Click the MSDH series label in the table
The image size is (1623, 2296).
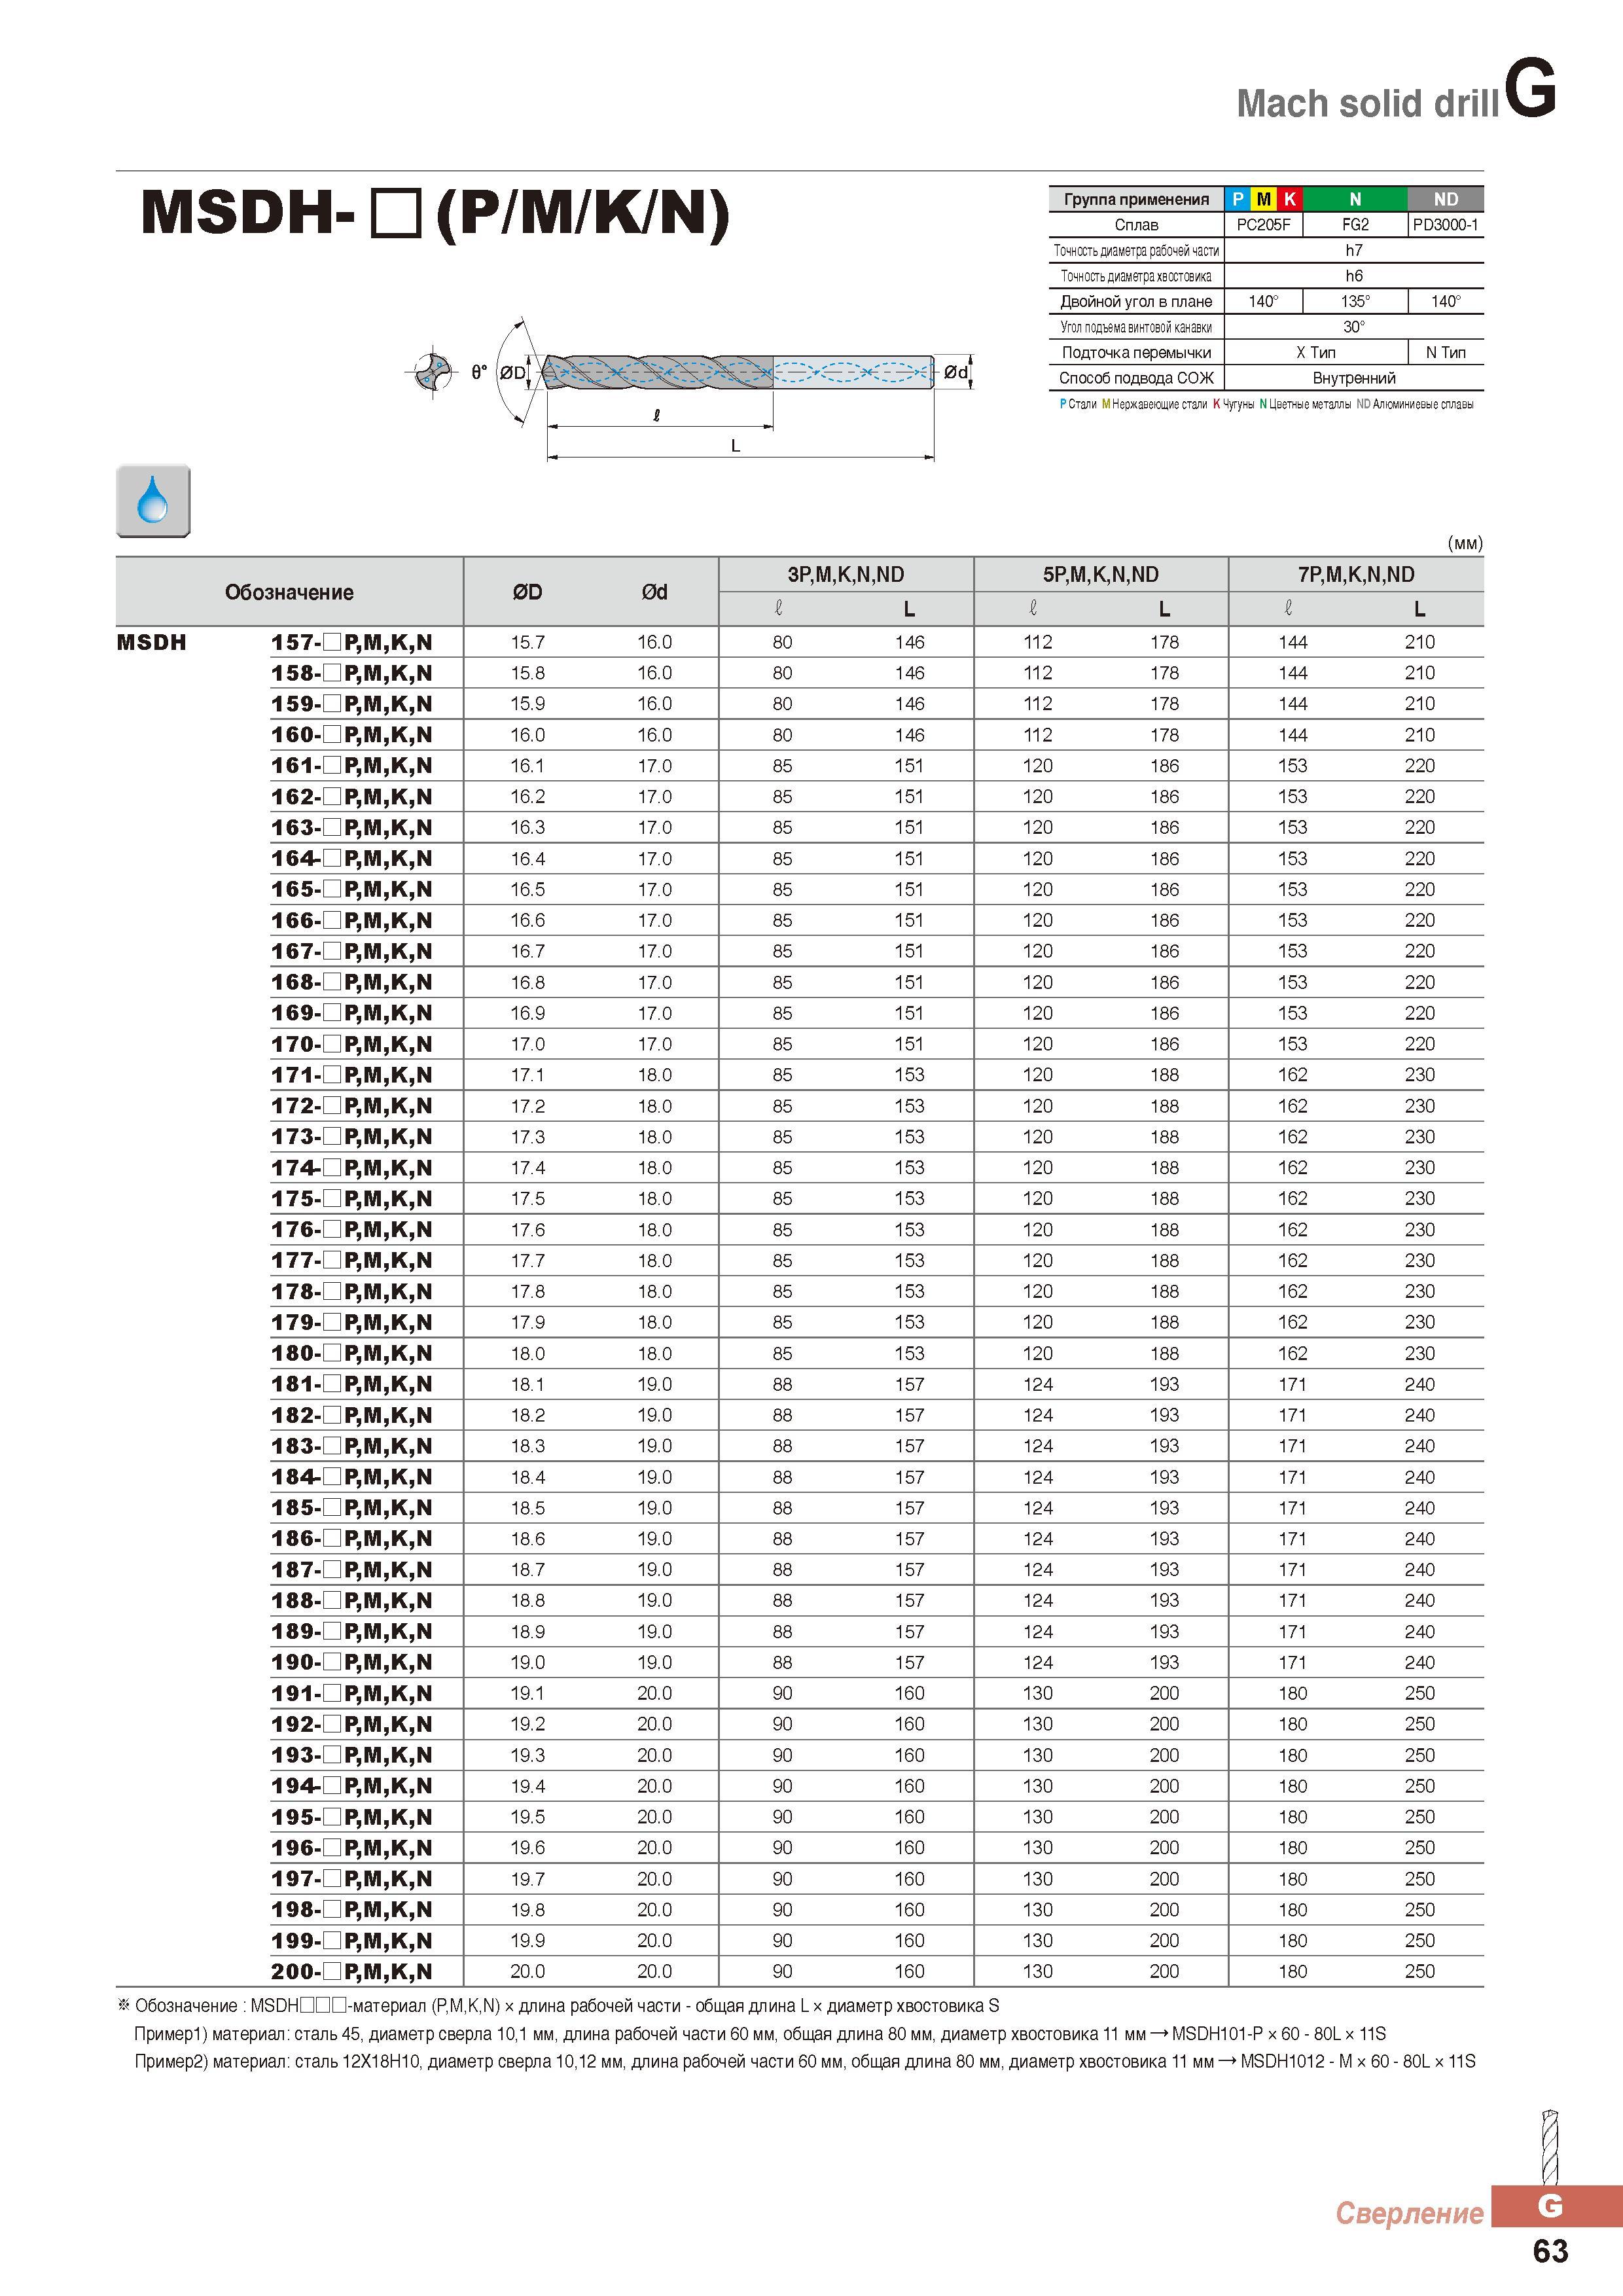click(x=152, y=642)
